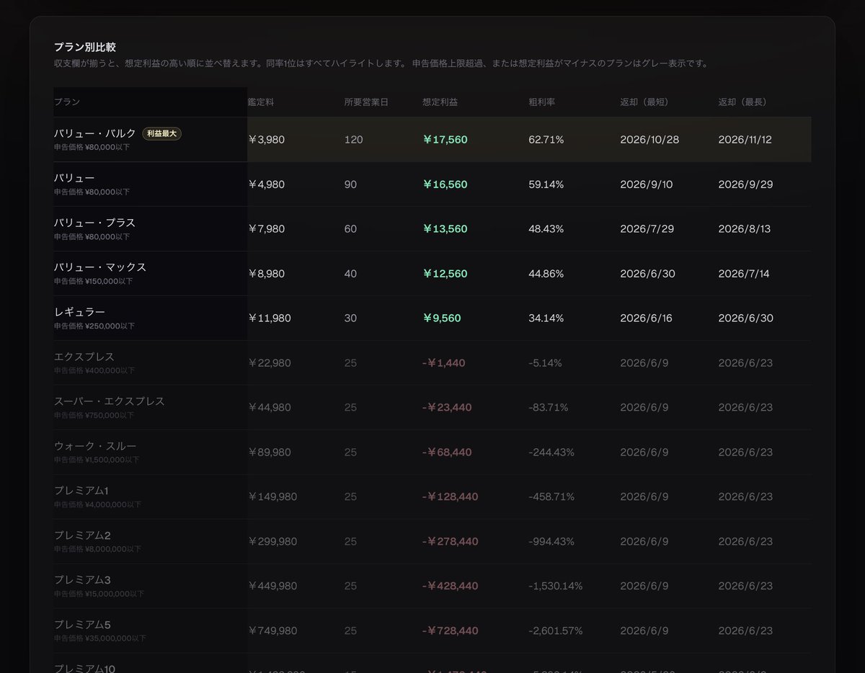This screenshot has width=865, height=673.
Task: Click the 59.14% gross margin
Action: [546, 184]
